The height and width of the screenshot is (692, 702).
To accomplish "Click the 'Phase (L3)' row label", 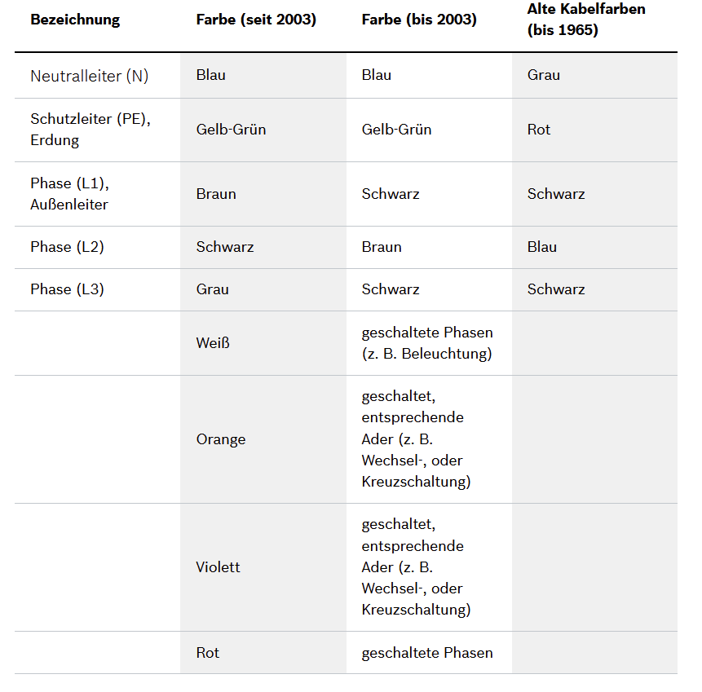I will [68, 289].
